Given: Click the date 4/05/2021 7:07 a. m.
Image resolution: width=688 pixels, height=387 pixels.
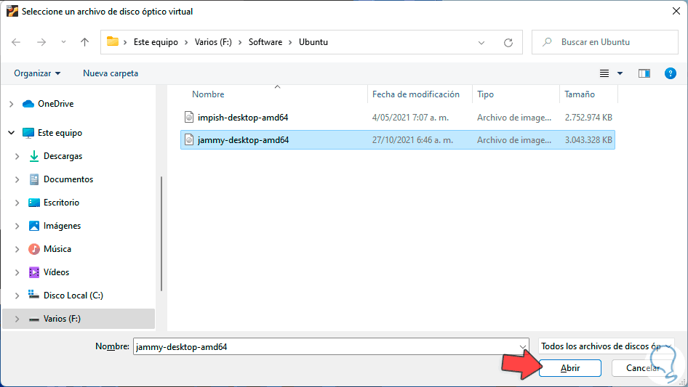Looking at the screenshot, I should click(x=410, y=118).
